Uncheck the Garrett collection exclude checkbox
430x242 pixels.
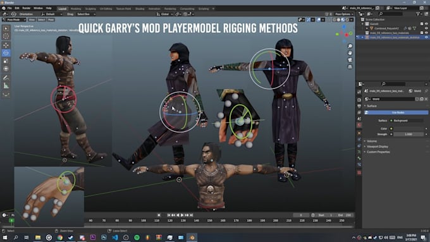coord(422,24)
